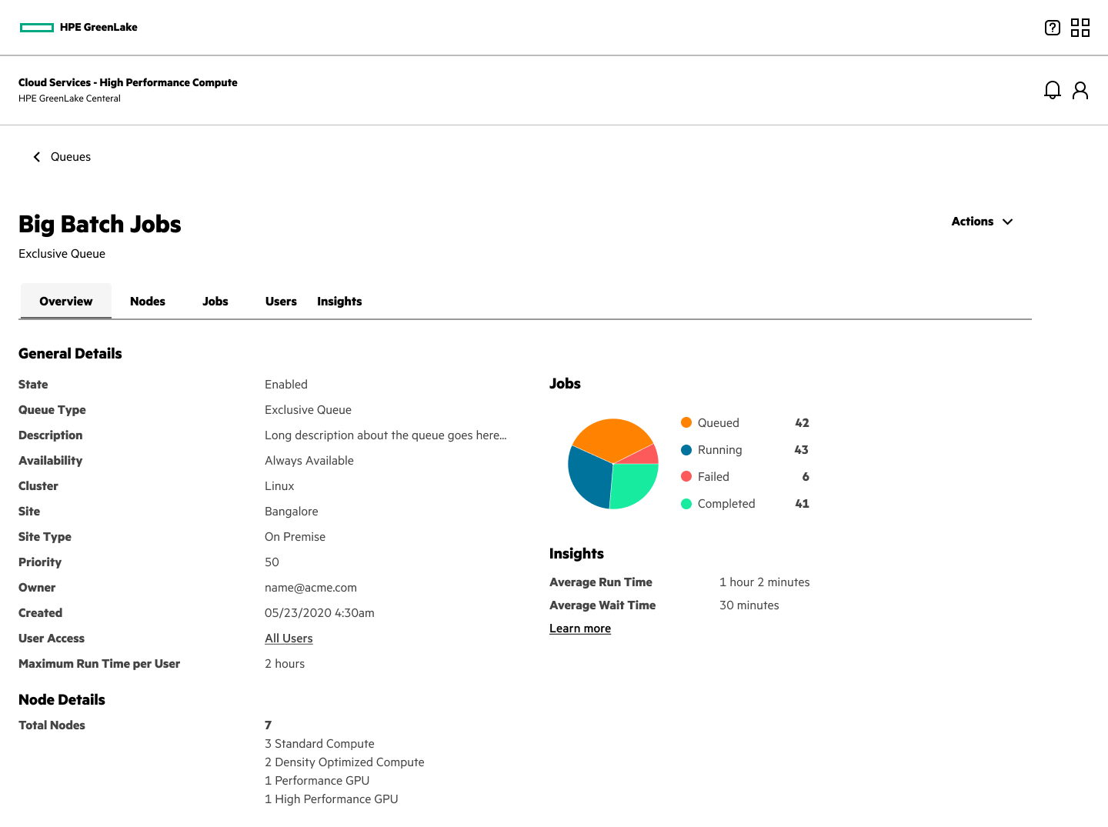This screenshot has height=827, width=1108.
Task: Click the created date 05/23/2020 4:30am
Action: point(319,613)
